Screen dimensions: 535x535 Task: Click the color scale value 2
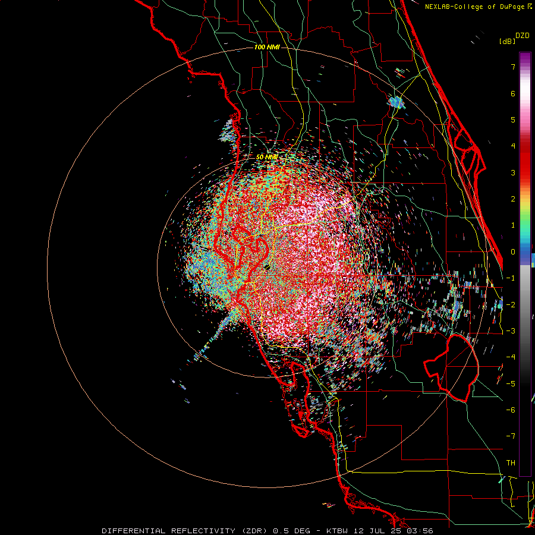click(x=513, y=199)
